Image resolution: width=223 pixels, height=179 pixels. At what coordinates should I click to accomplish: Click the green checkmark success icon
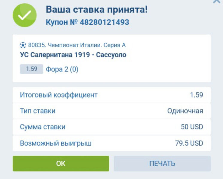click(25, 15)
